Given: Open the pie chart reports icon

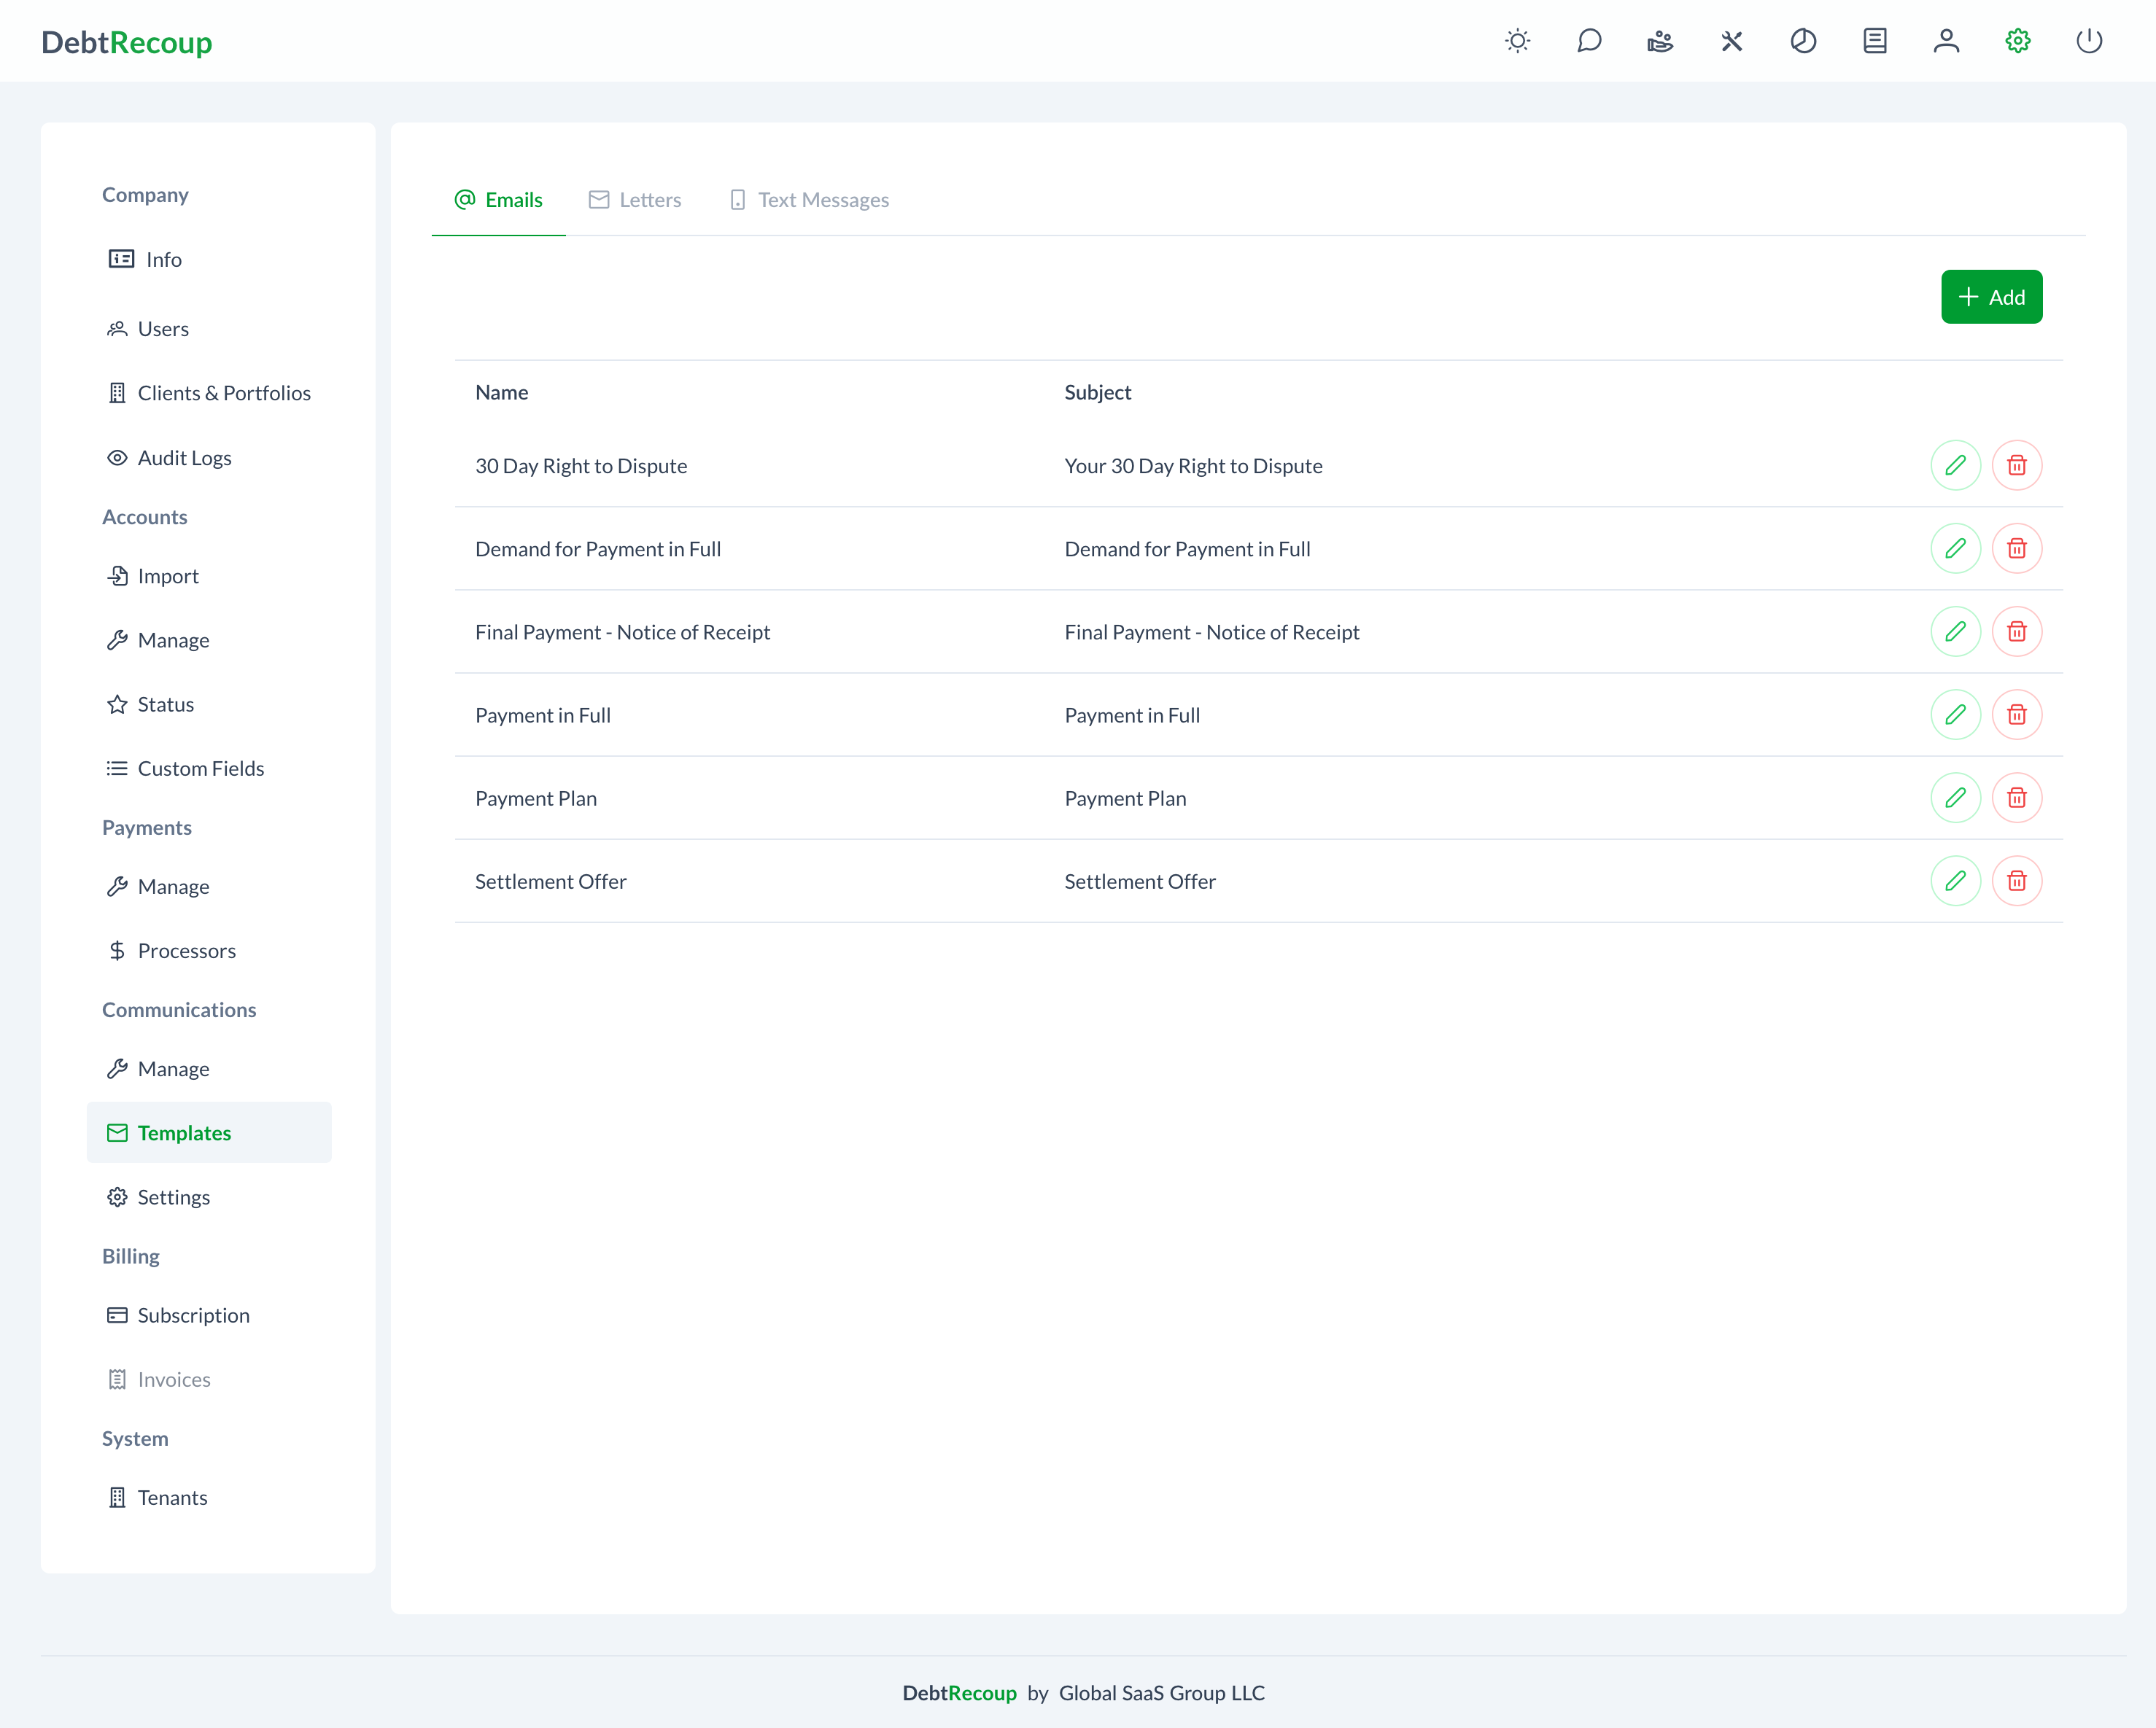Looking at the screenshot, I should tap(1803, 41).
